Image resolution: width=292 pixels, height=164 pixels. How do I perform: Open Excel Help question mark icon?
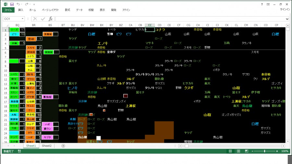coord(262,4)
